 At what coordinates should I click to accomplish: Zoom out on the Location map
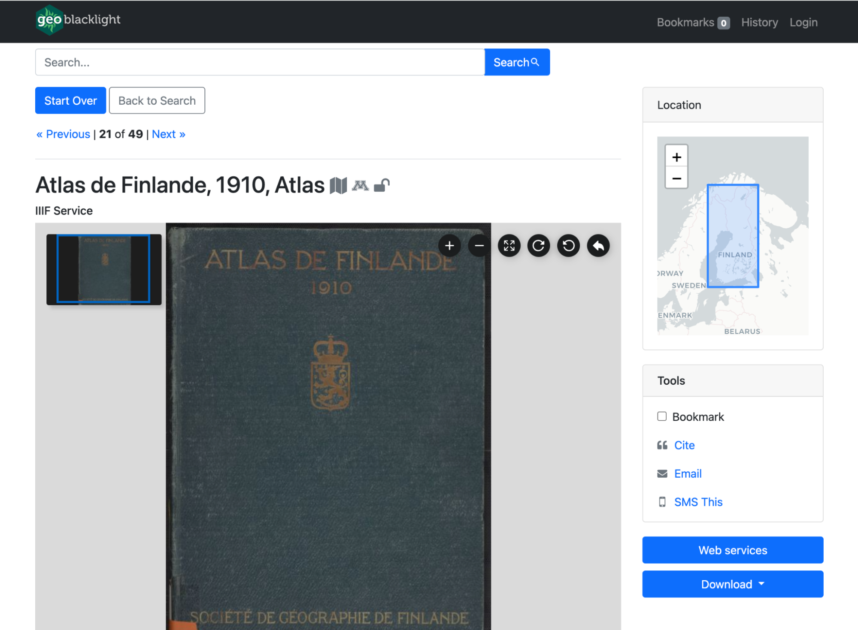(676, 178)
